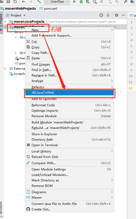Viewport: 136px width, 219px height.
Task: Click the pom.xml breadcrumb
Action: [51, 9]
